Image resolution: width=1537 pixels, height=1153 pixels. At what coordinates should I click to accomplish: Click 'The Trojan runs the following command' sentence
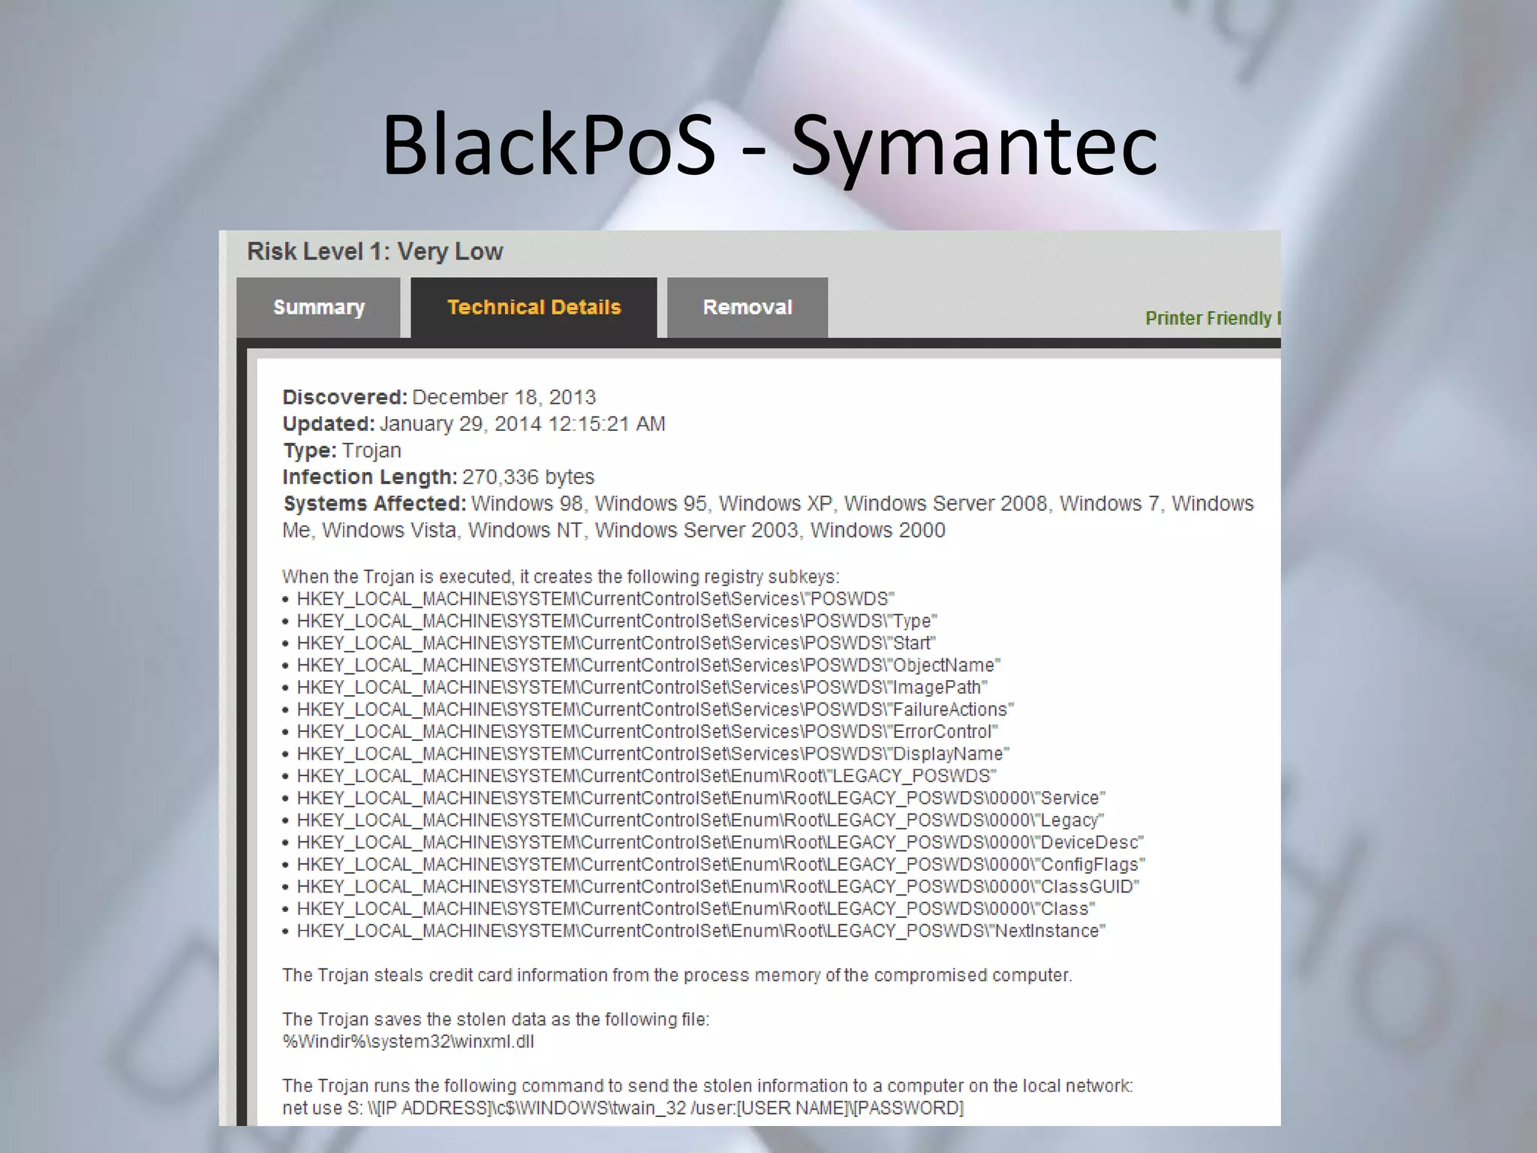pyautogui.click(x=708, y=1085)
